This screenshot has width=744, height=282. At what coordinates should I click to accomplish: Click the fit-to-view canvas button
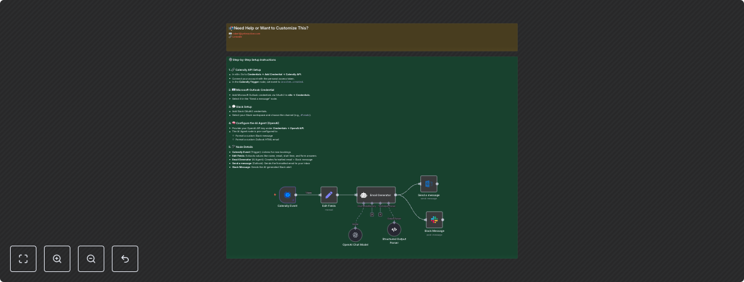[x=23, y=259]
